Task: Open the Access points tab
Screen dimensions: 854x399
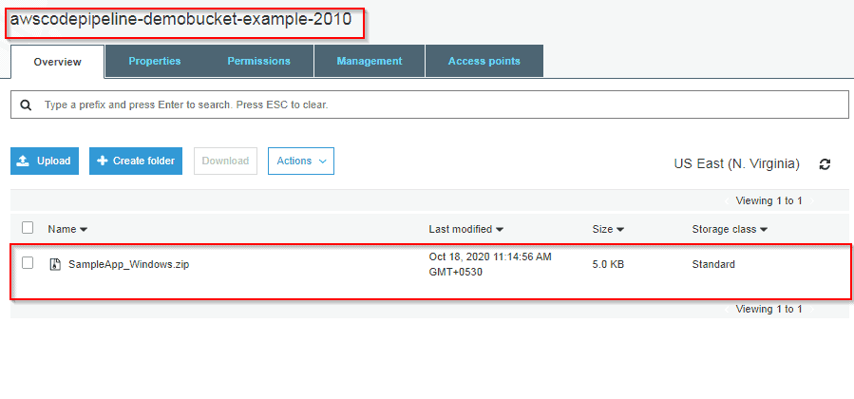Action: (x=484, y=61)
